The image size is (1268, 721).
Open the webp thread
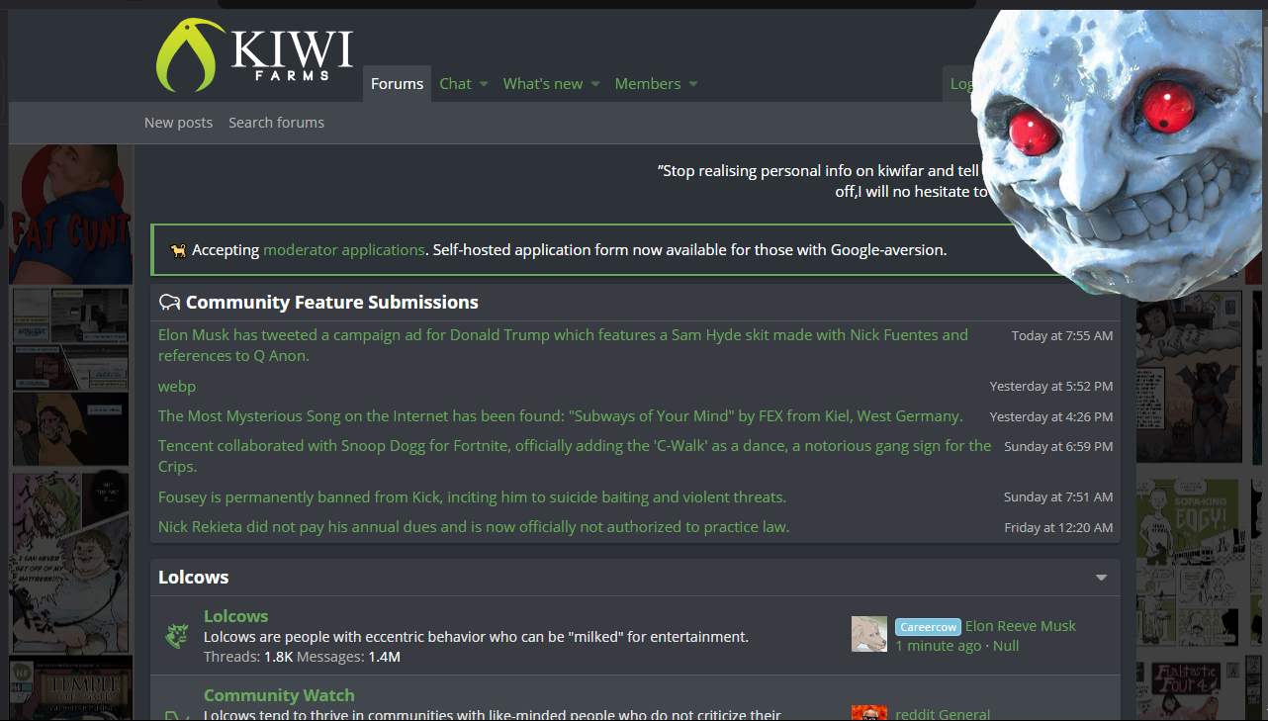177,387
